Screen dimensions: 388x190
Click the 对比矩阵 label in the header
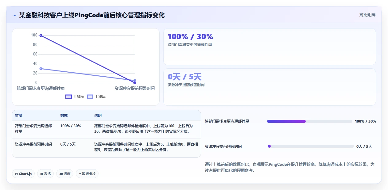click(x=367, y=15)
